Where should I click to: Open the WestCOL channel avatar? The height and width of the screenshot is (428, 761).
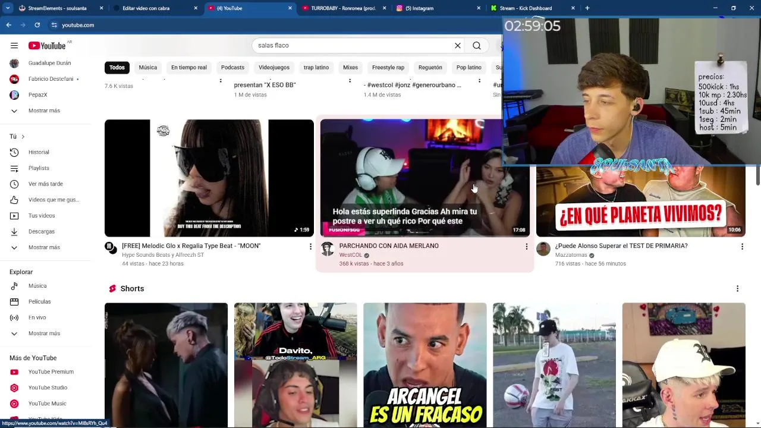point(328,249)
